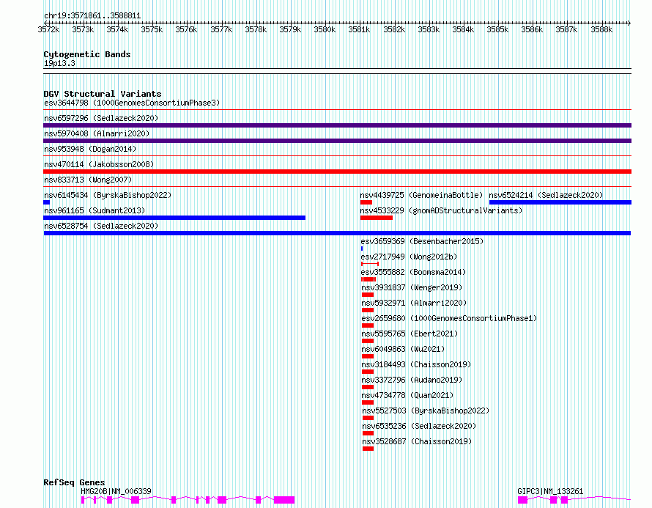Viewport: 652px width, 508px height.
Task: Click the last exon block of HMG20B
Action: pos(284,500)
